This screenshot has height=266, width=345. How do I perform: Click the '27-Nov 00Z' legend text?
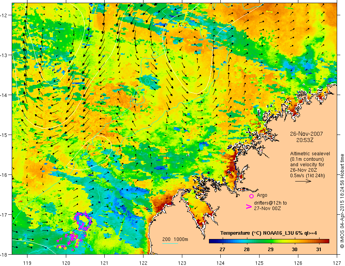pyautogui.click(x=267, y=208)
